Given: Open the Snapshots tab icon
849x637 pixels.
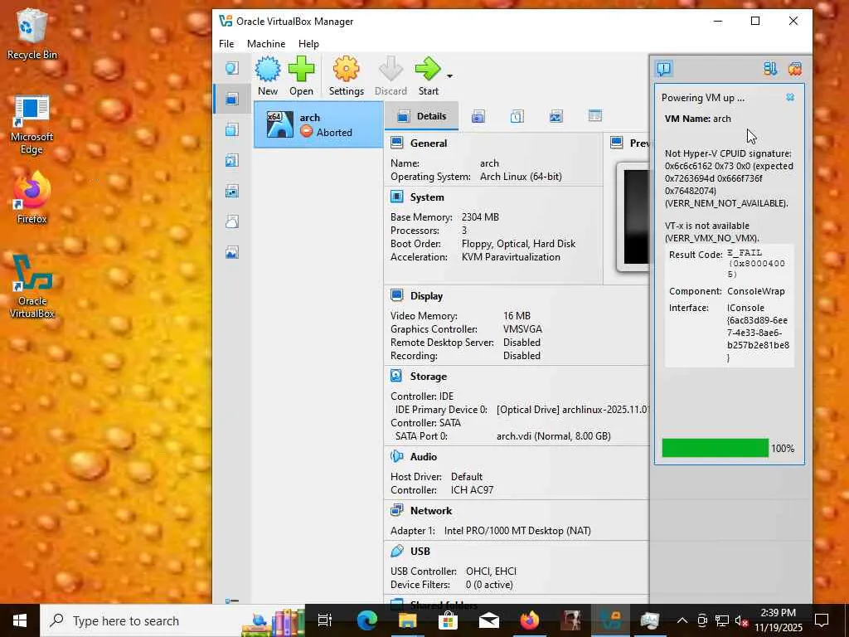Looking at the screenshot, I should coord(478,116).
